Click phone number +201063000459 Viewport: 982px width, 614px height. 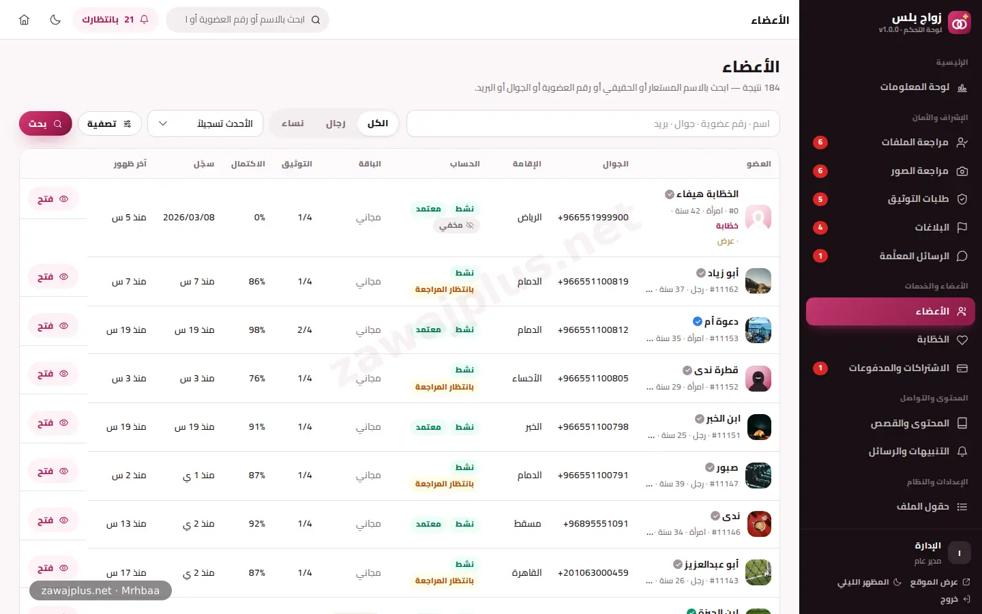point(593,572)
